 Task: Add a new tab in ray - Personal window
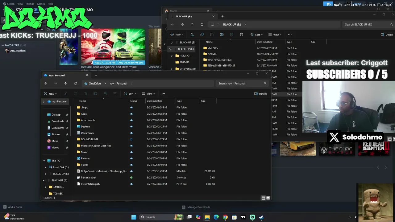(96, 75)
